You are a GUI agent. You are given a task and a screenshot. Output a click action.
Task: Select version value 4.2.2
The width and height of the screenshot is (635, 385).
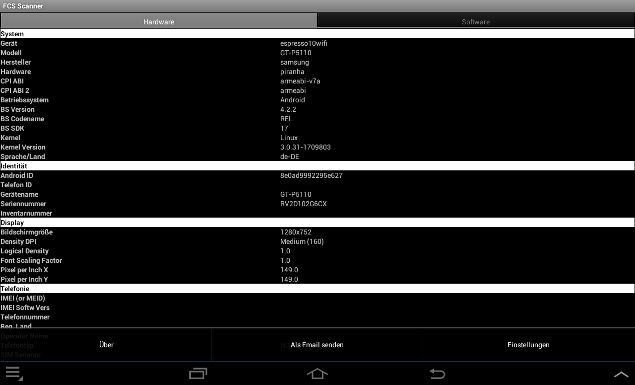(x=288, y=109)
